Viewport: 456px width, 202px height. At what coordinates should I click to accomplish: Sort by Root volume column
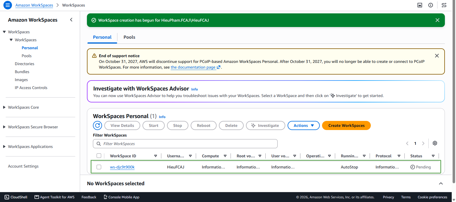coord(260,156)
